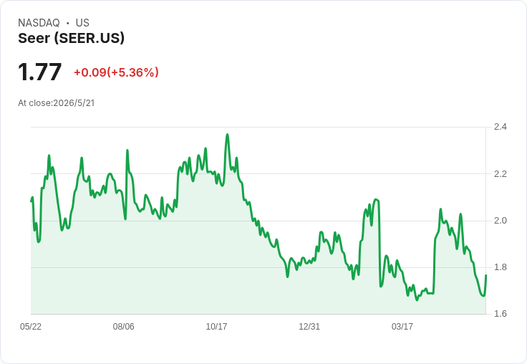527x364 pixels.
Task: Click the NASDAQ exchange label
Action: [x=39, y=23]
